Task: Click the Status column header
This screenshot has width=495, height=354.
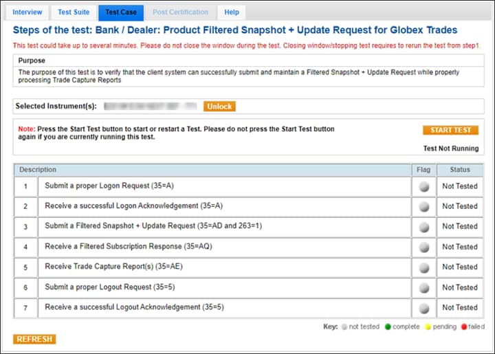Action: coord(459,169)
